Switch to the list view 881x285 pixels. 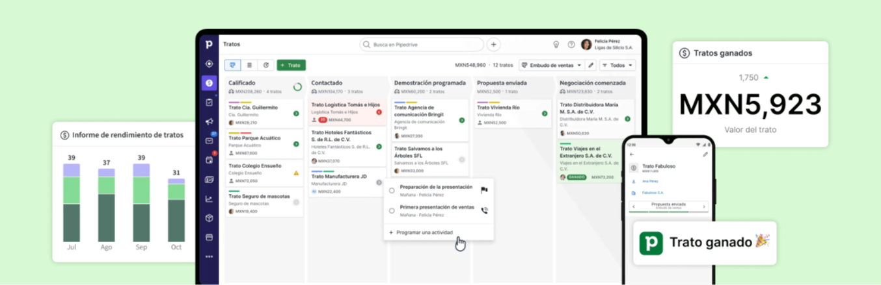(x=249, y=65)
